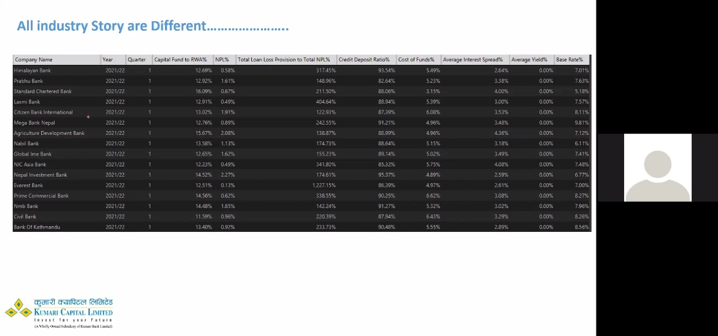Click the 0.13% NPL cell for Everest Bank
The width and height of the screenshot is (718, 336).
228,186
